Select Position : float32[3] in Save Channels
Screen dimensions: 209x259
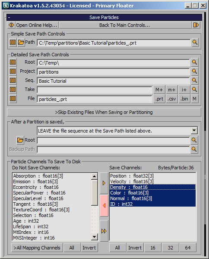click(x=153, y=176)
